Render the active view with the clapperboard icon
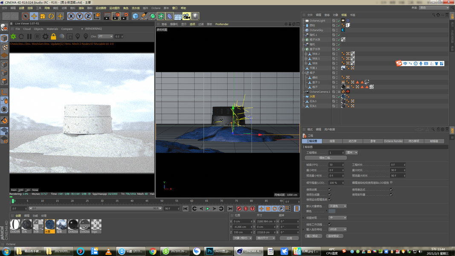The height and width of the screenshot is (256, 455). 107,16
